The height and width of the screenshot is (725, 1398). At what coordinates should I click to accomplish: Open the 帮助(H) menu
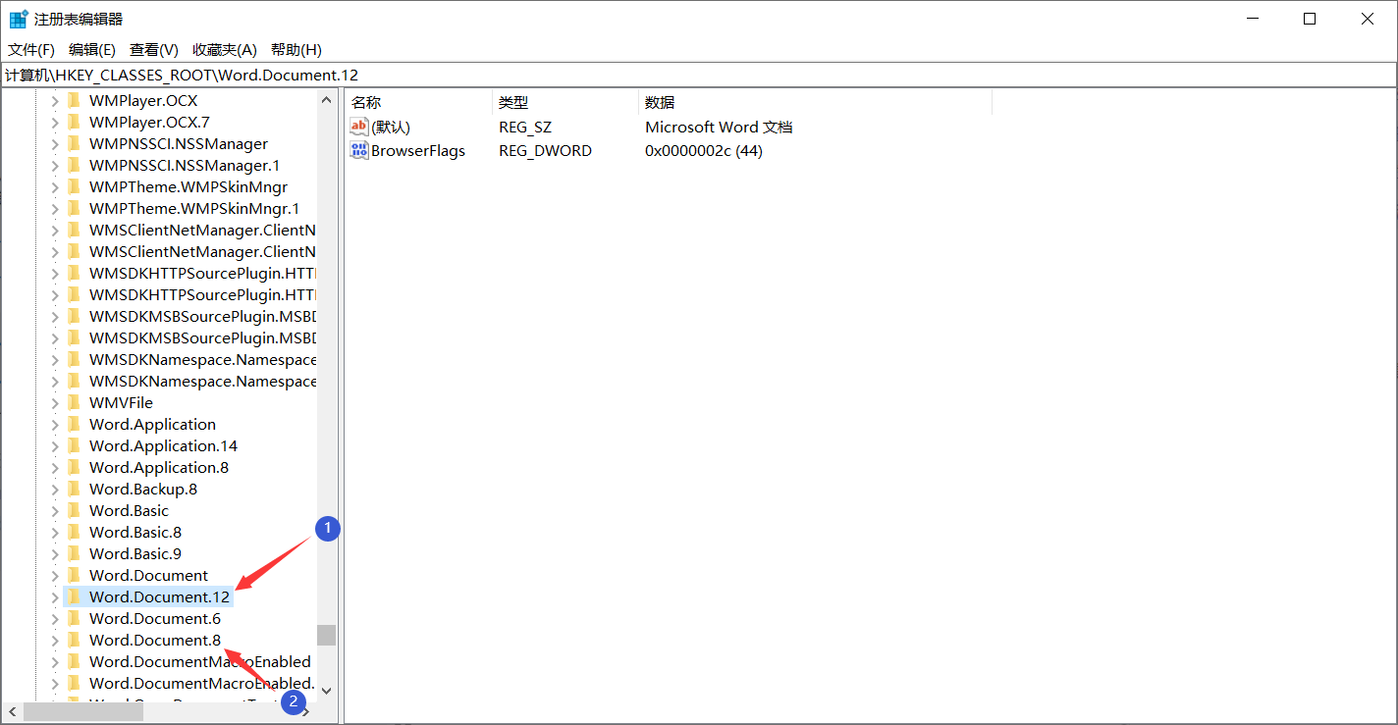(296, 50)
